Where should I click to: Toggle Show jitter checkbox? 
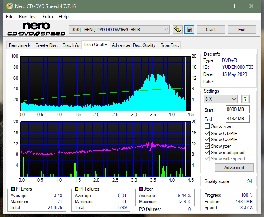point(207,146)
